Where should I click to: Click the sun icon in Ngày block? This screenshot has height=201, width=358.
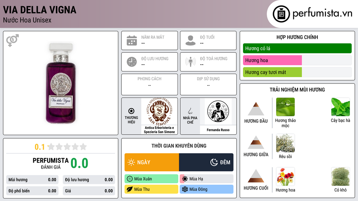131,162
